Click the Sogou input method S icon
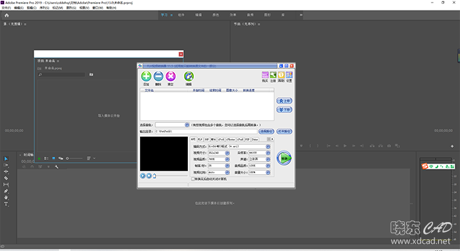 [425, 166]
